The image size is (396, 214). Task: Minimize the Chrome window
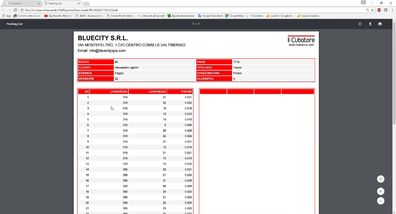pyautogui.click(x=372, y=3)
